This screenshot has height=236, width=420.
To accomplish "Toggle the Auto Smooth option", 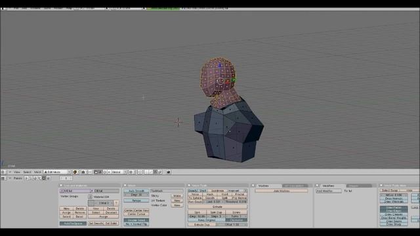I will [136, 191].
